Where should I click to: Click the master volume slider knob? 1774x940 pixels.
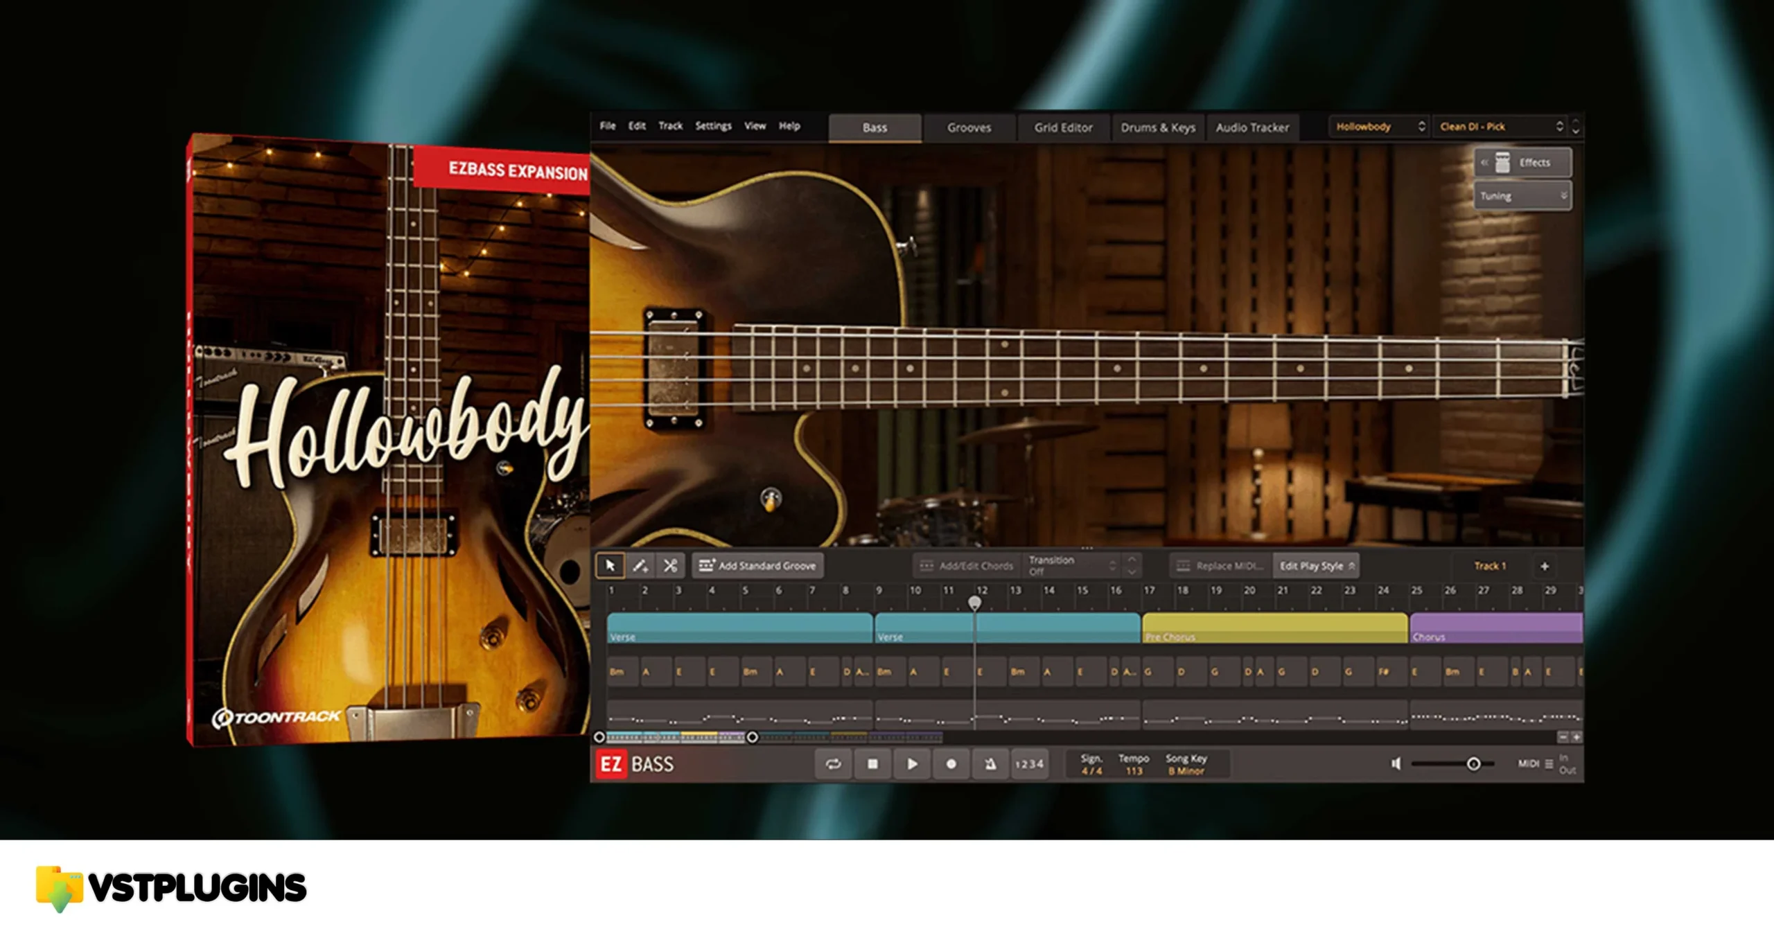pos(1473,763)
